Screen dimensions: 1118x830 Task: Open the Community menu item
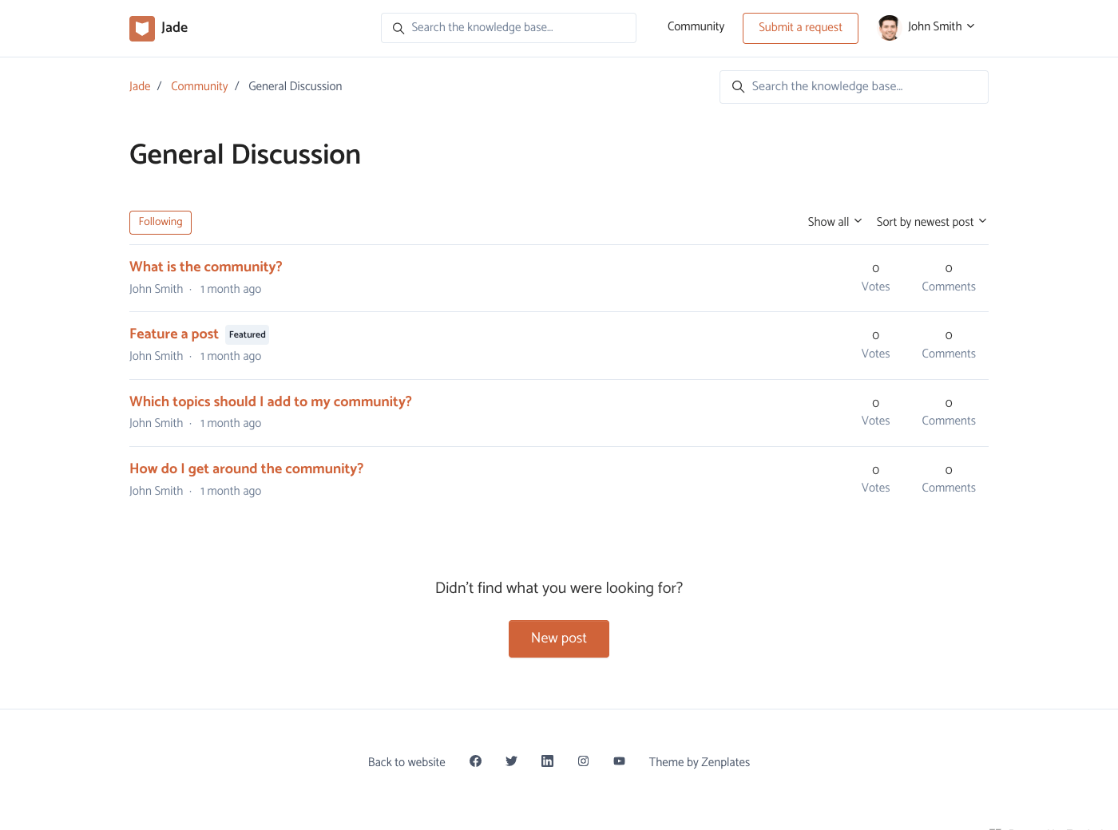[696, 27]
